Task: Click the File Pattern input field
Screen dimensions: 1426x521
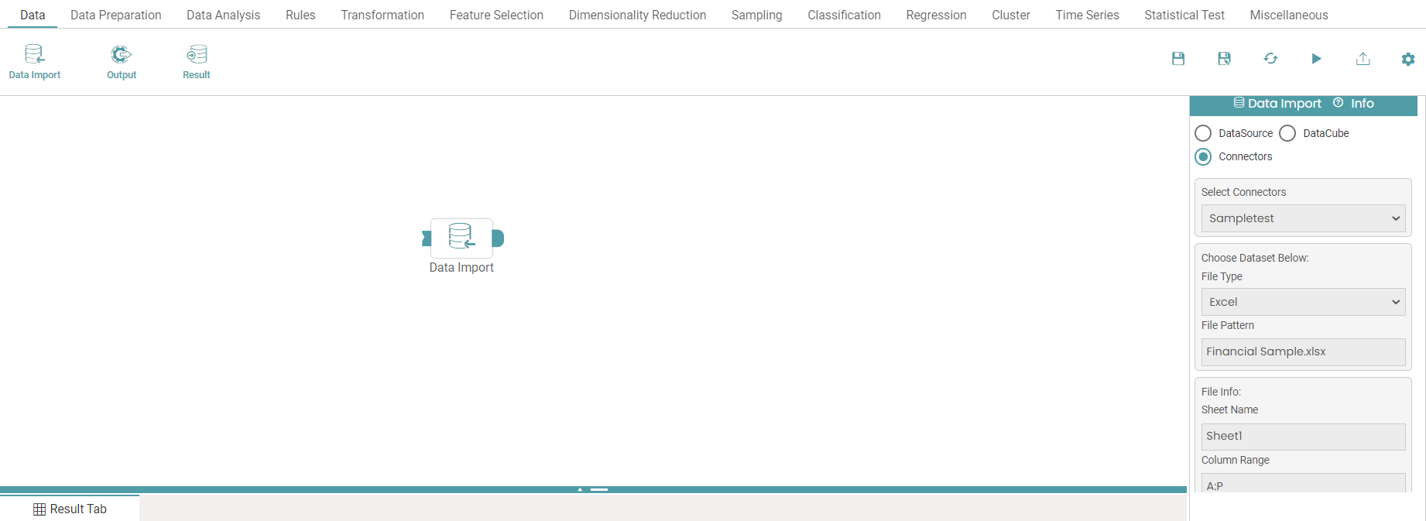Action: 1303,351
